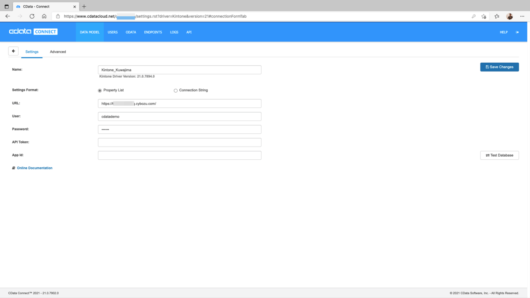This screenshot has height=298, width=530.
Task: Switch to the Settings tab
Action: point(32,52)
